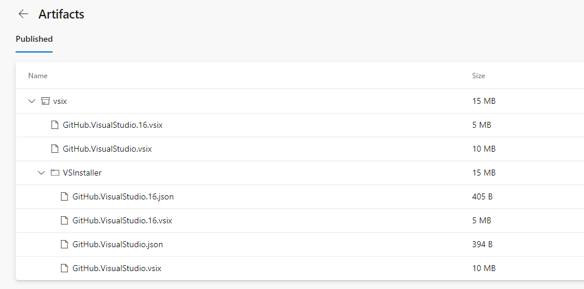
Task: Click file icon for top-level GitHub.VisualStudio.16.vsix
Action: pos(55,125)
